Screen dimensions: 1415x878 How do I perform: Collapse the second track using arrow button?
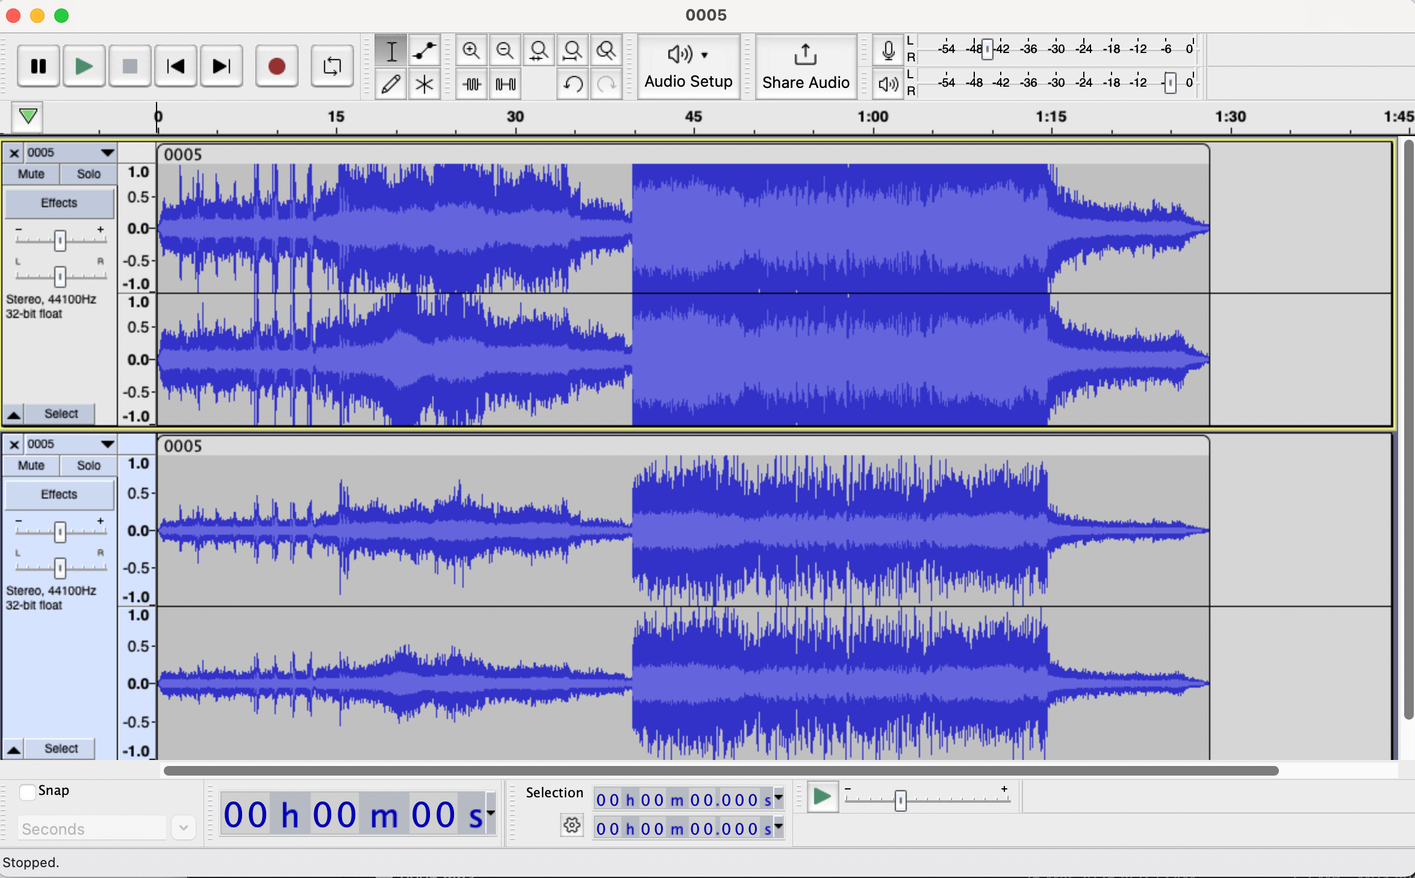(14, 749)
